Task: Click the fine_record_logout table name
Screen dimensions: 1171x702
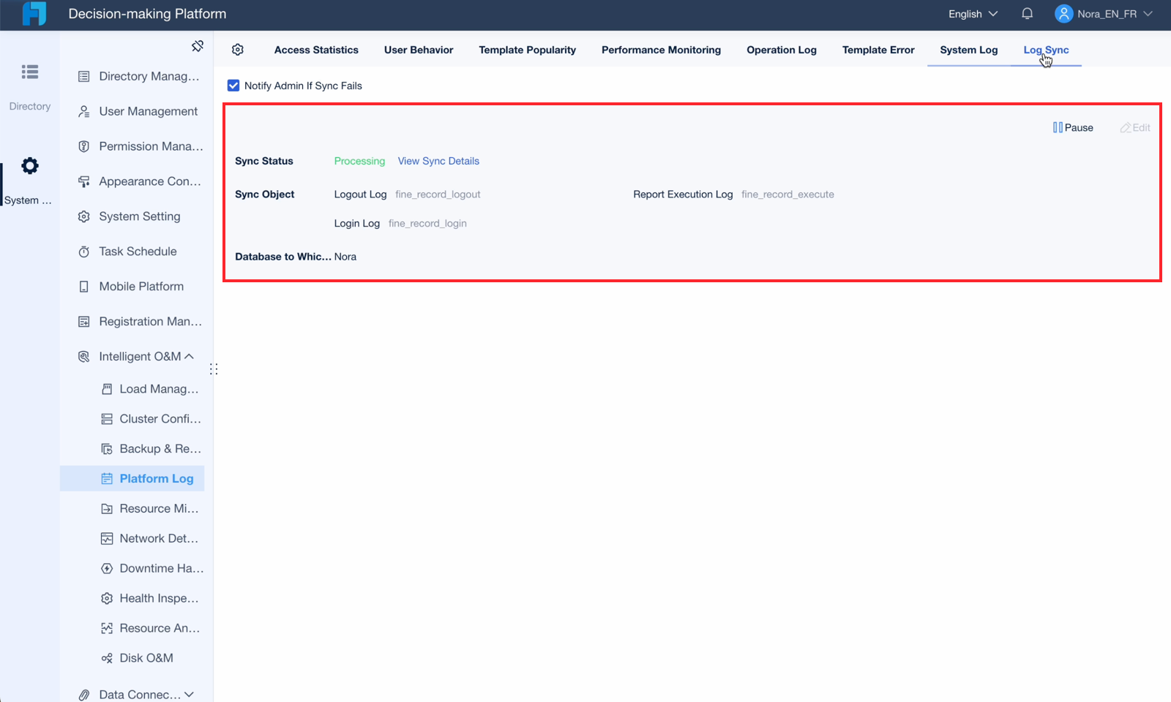Action: pyautogui.click(x=438, y=195)
